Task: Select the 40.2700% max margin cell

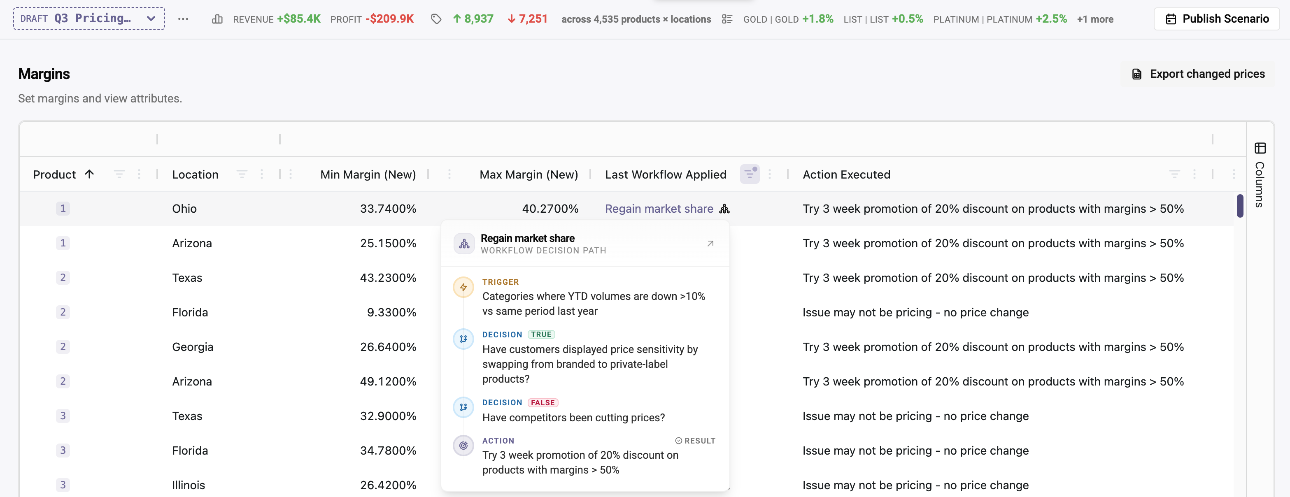Action: pyautogui.click(x=550, y=209)
